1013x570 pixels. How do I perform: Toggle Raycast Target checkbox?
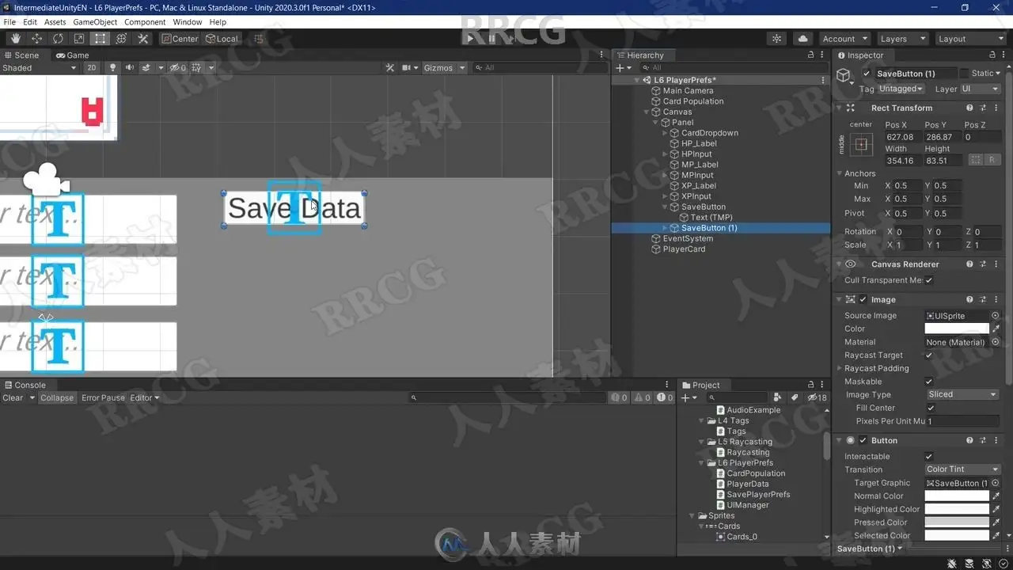point(929,355)
